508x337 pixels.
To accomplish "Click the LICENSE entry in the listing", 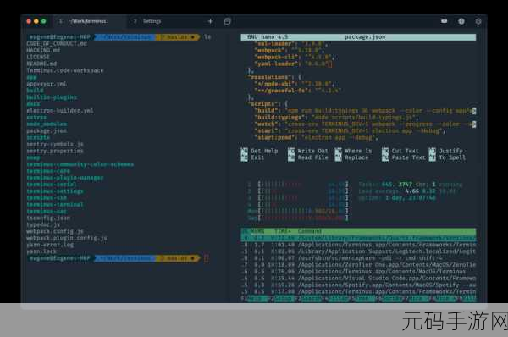I will pos(38,57).
